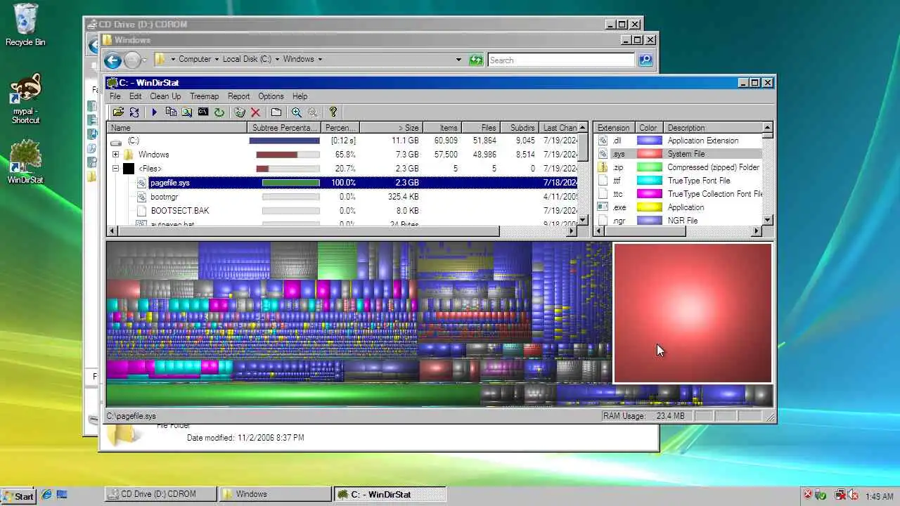This screenshot has width=900, height=506.
Task: Click the red .sys color swatch
Action: pos(649,154)
